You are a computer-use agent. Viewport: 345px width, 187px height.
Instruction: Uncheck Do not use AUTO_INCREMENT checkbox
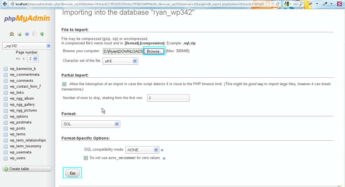click(x=86, y=158)
